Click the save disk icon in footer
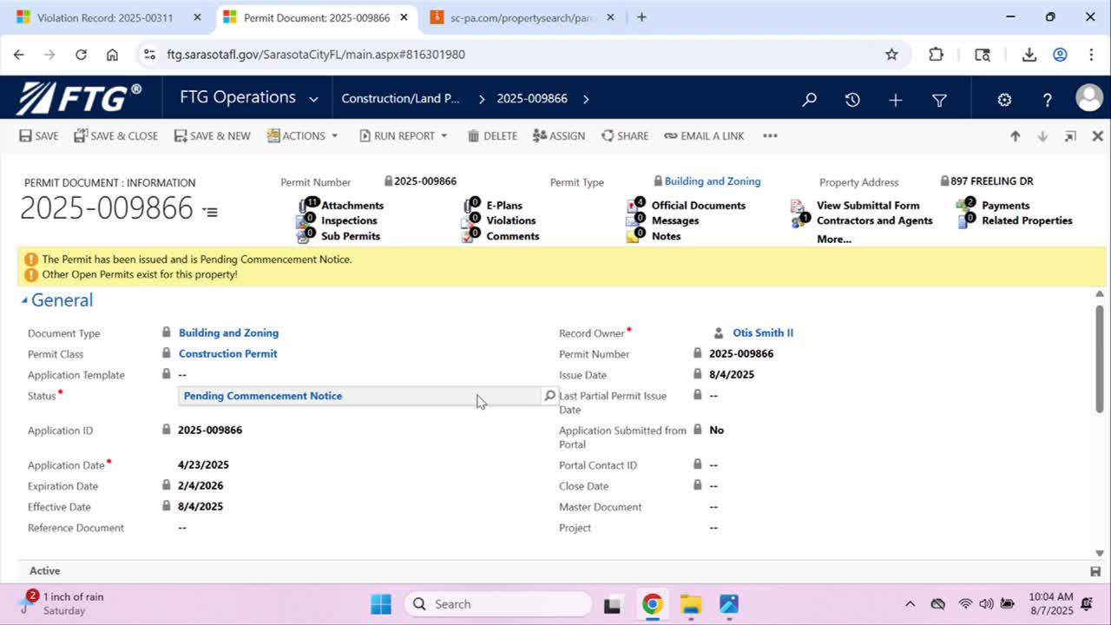The width and height of the screenshot is (1111, 625). click(x=1095, y=571)
